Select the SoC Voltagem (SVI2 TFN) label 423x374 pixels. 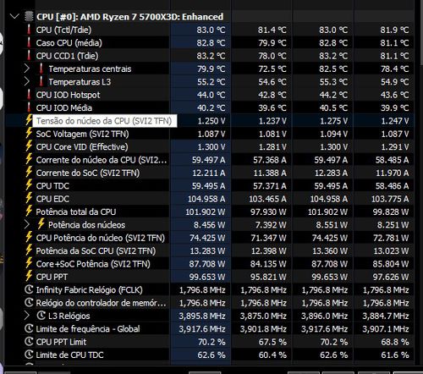pyautogui.click(x=82, y=134)
